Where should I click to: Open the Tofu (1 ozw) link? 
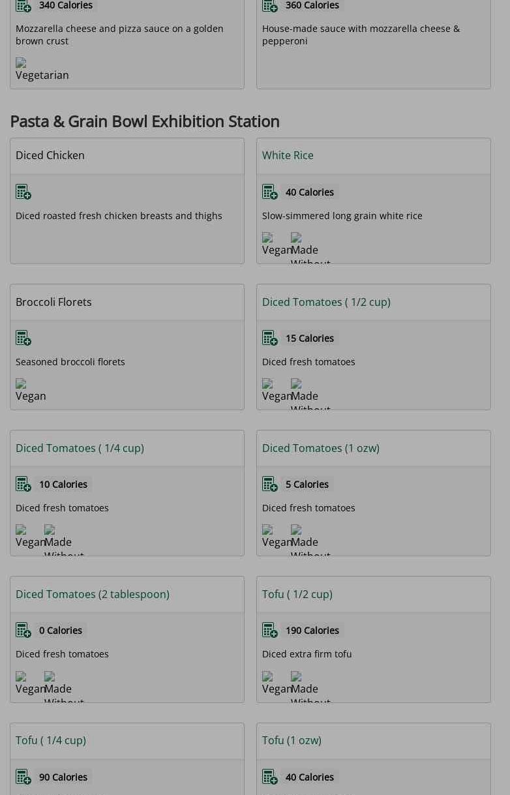coord(292,740)
